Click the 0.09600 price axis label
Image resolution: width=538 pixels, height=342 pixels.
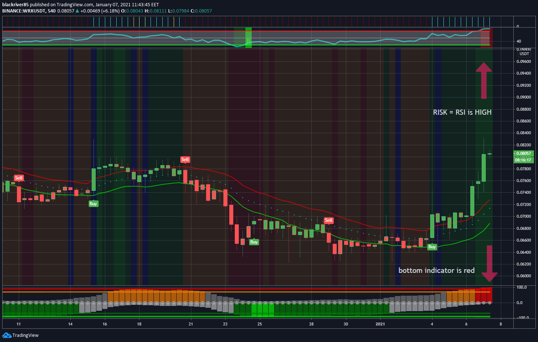coord(524,61)
